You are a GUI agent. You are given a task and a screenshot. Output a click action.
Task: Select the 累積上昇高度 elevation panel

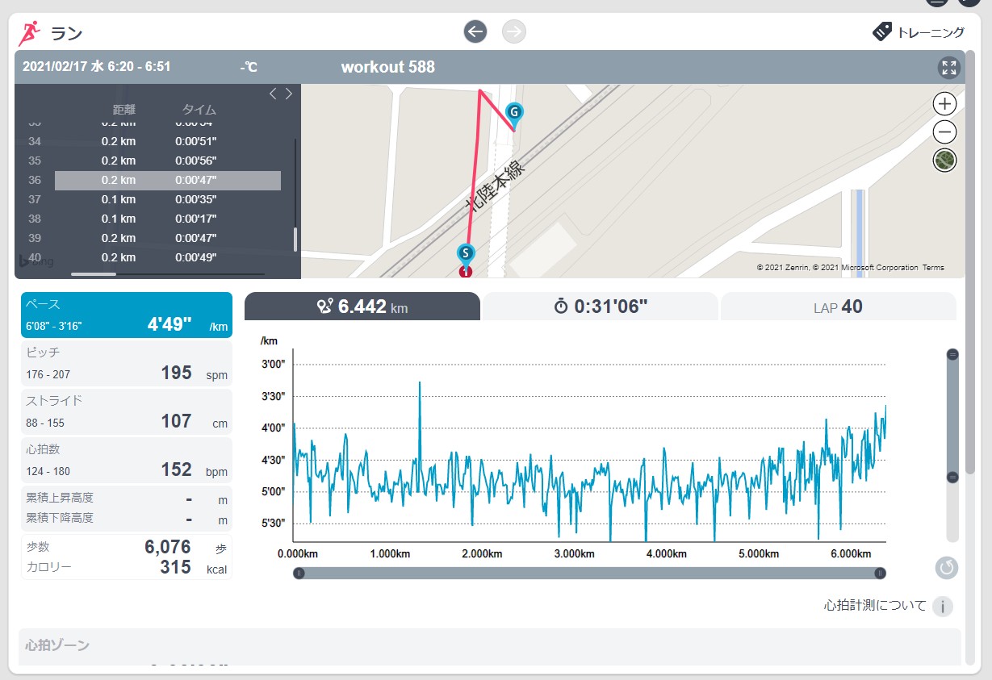[127, 508]
